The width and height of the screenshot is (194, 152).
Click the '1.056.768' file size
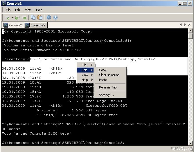click(73, 96)
